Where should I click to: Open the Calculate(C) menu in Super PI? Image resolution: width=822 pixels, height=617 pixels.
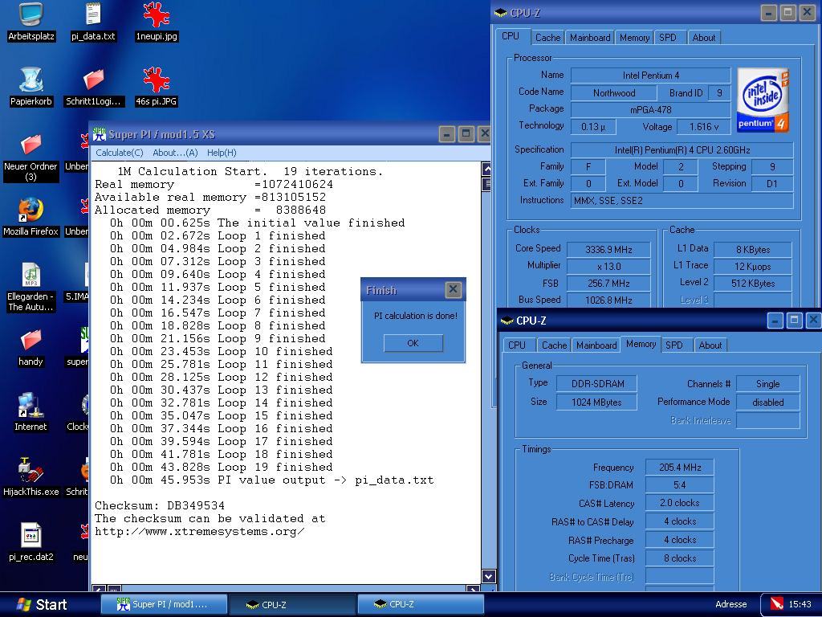(x=119, y=153)
